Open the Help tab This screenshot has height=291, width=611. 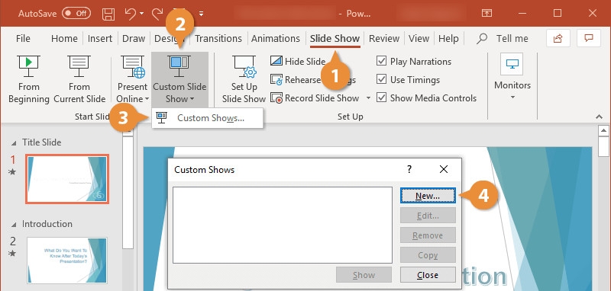(x=448, y=38)
